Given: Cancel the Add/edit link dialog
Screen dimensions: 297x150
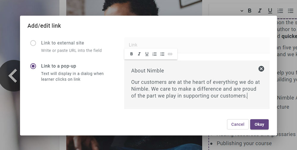Looking at the screenshot, I should (238, 124).
